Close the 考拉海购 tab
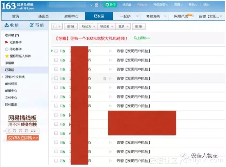226x167 pixels. point(165,16)
